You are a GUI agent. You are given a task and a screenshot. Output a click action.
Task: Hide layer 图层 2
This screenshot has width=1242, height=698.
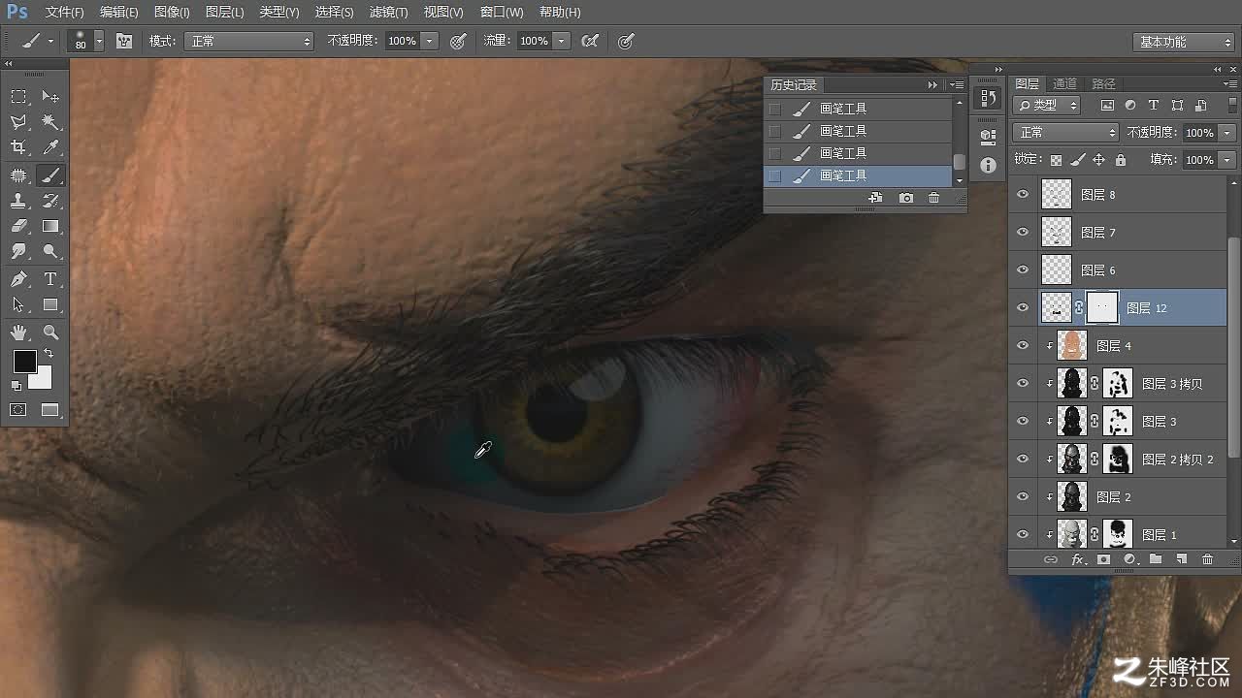point(1022,496)
